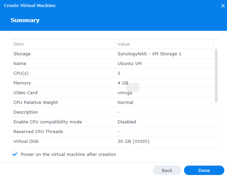Click the Summary heading text
Screen dimensions: 227x176
coord(25,20)
